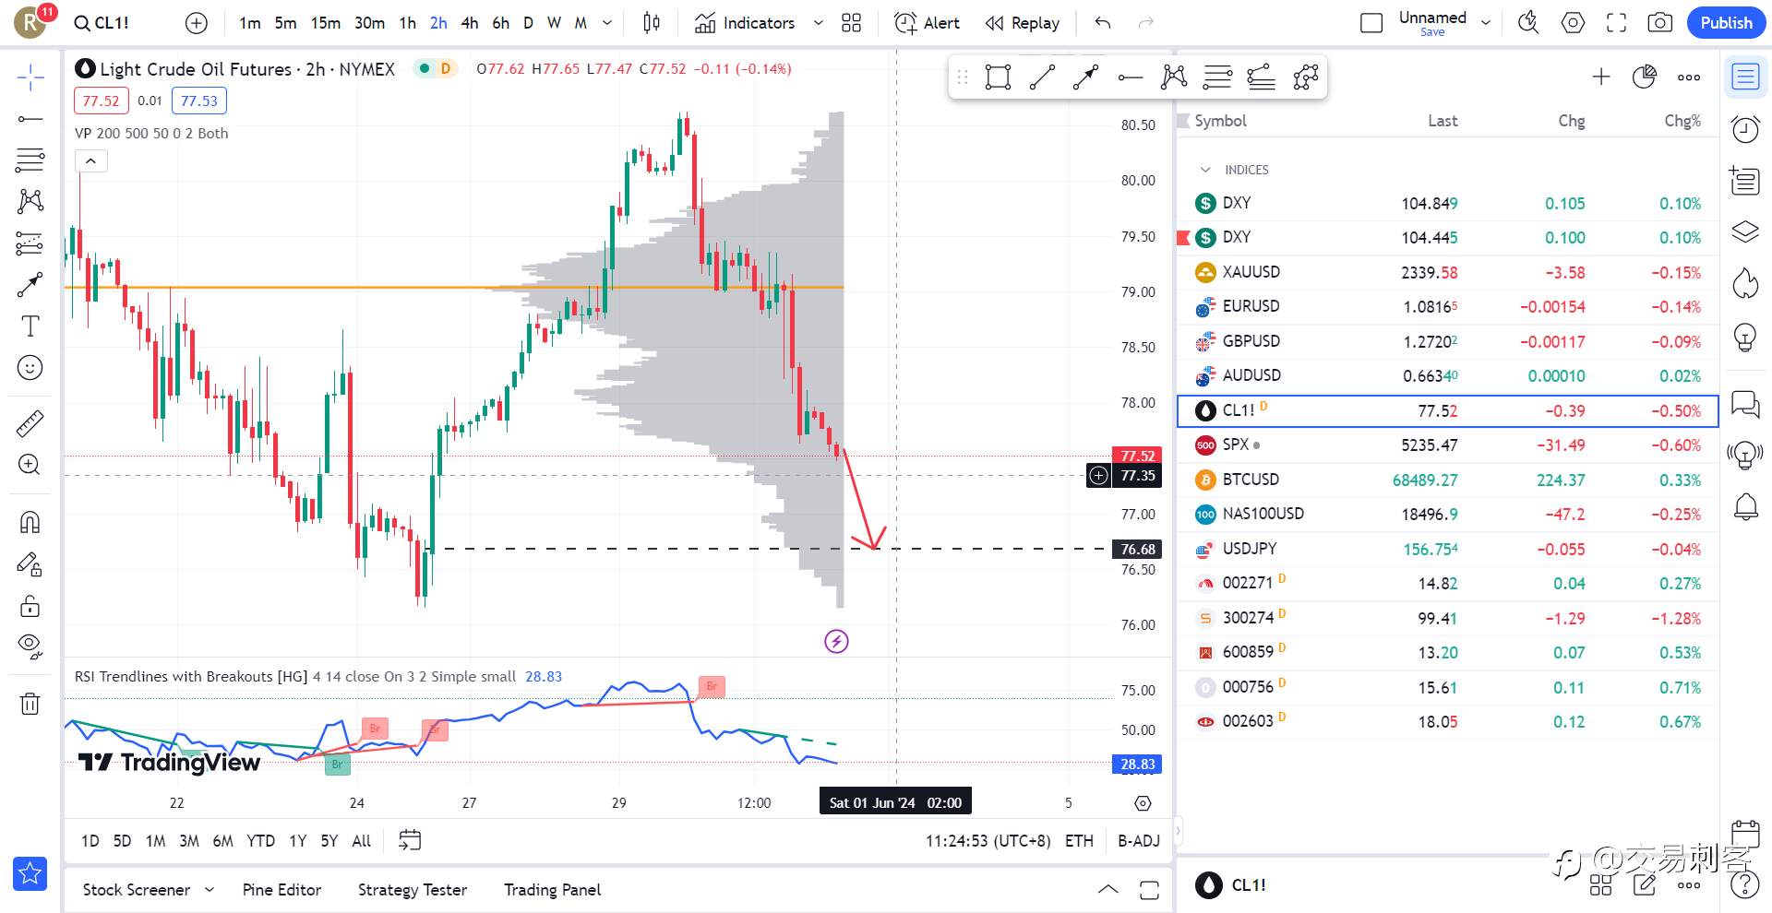Open the chats speech bubble panel

click(1745, 404)
